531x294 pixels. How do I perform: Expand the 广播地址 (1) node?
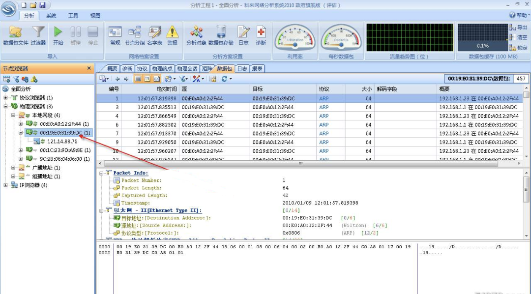(x=13, y=167)
